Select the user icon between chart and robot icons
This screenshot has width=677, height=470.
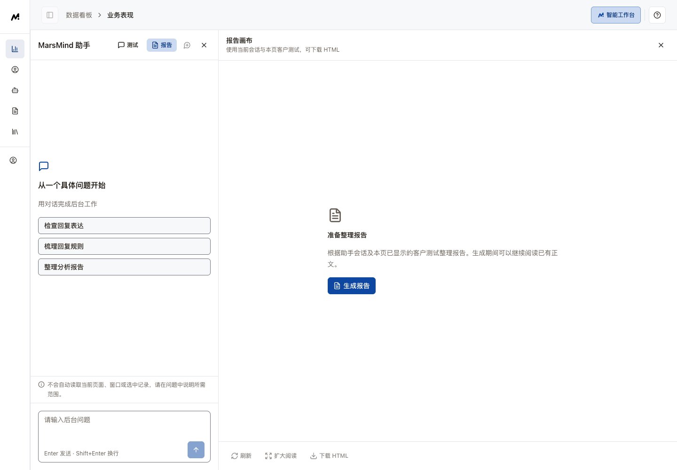pos(15,70)
